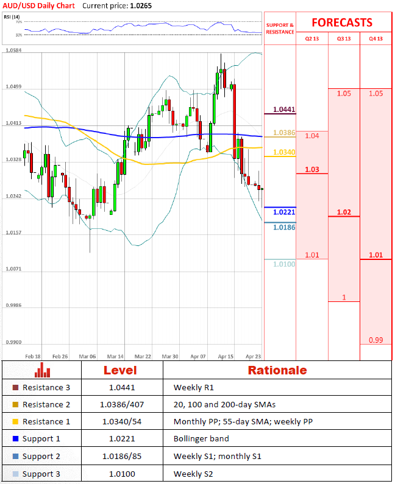395x484 pixels.
Task: Click the Q2 13 forecast value 1.04
Action: (x=312, y=136)
